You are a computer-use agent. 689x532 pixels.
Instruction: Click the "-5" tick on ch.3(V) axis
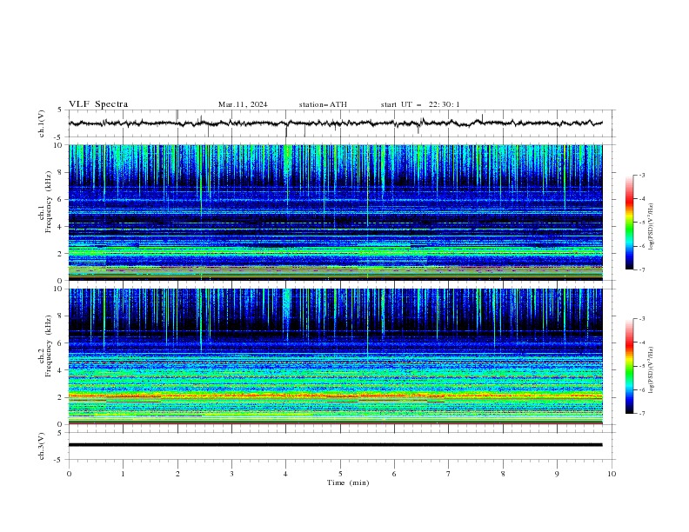coord(59,460)
